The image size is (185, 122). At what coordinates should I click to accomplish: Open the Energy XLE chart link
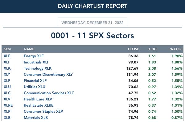(x=34, y=56)
